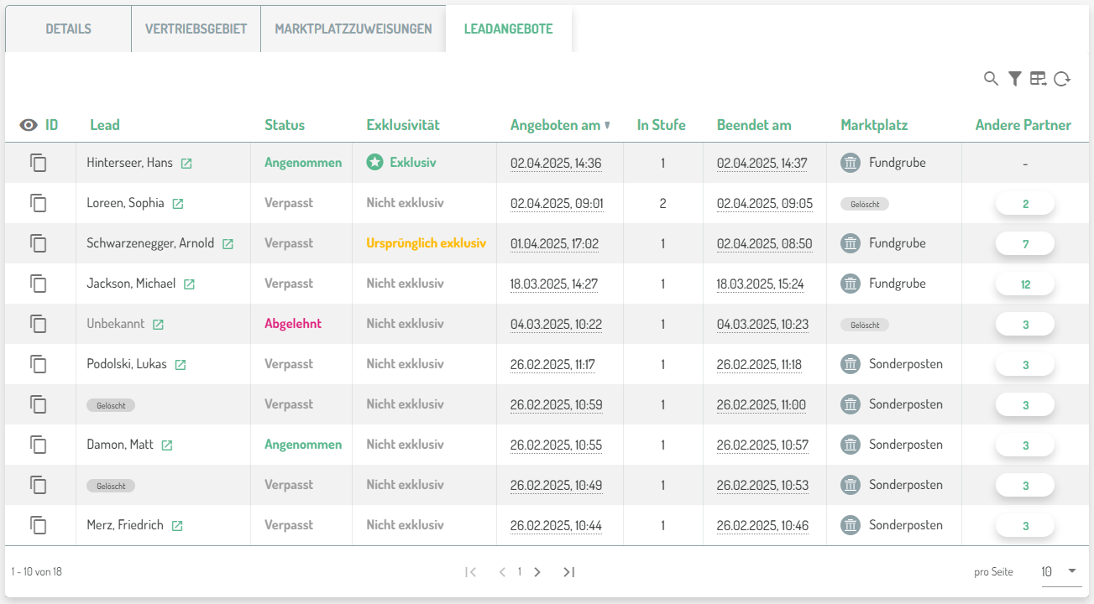Click the external link icon beside Damon, Matt

(x=167, y=445)
